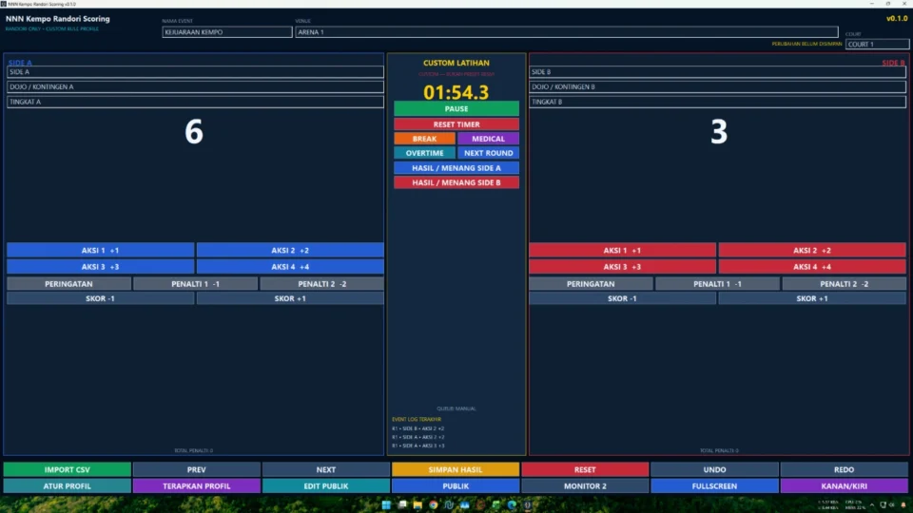Start a BREAK period
Screen dimensions: 913x513
tap(424, 139)
